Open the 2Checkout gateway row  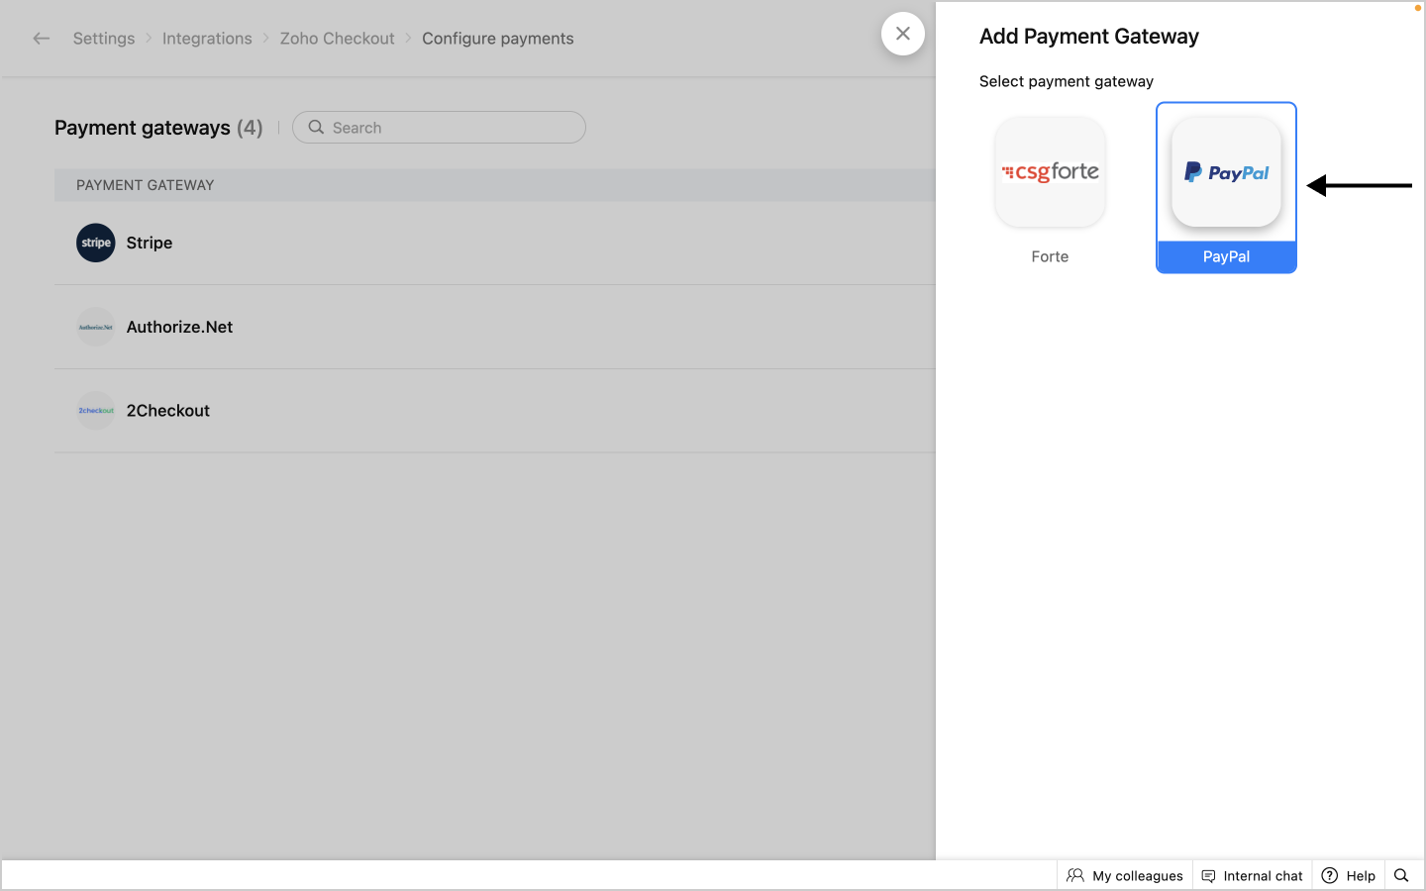tap(494, 411)
